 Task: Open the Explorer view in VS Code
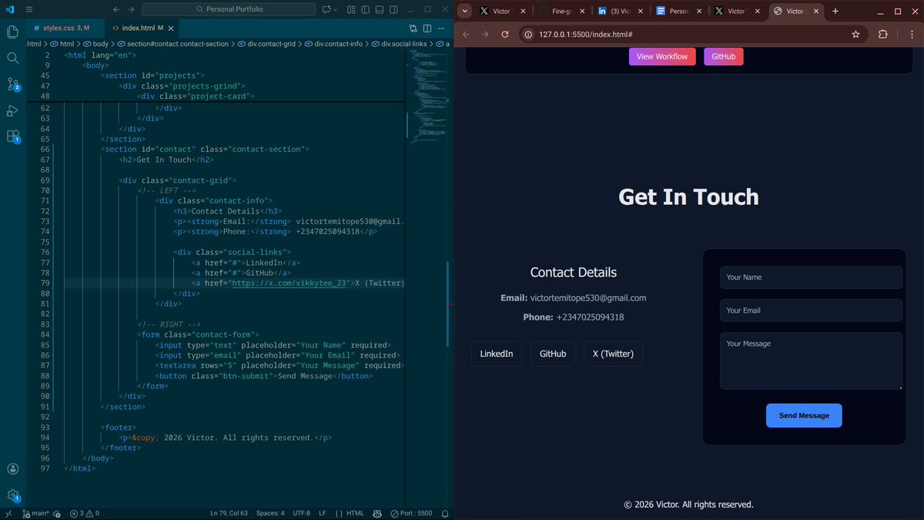tap(12, 32)
